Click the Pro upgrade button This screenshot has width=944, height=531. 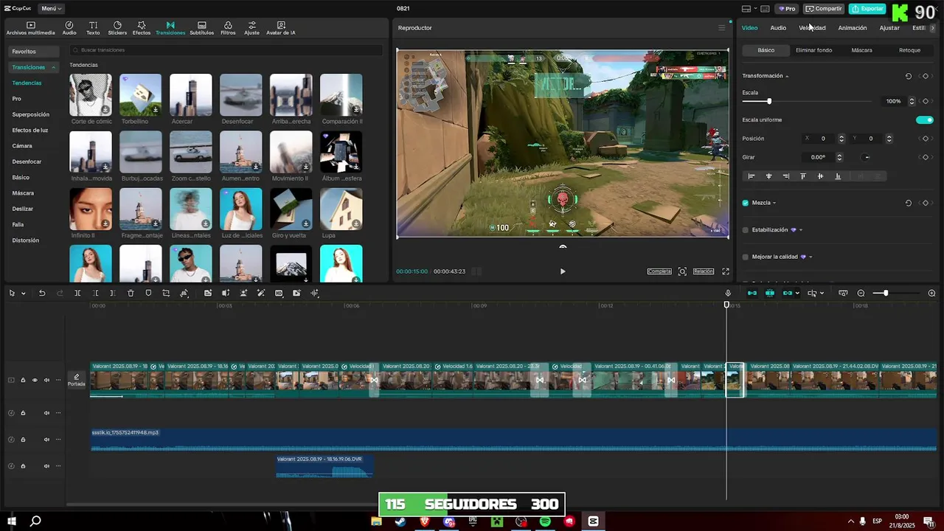tap(787, 9)
